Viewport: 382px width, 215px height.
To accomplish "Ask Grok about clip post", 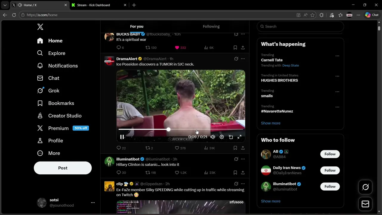I will 236,184.
